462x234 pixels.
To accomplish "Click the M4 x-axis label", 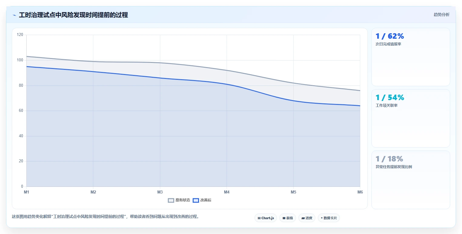I will [x=227, y=192].
